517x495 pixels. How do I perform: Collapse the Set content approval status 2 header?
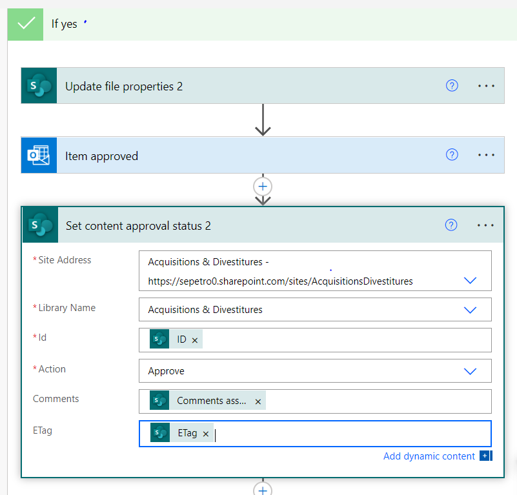[x=263, y=225]
